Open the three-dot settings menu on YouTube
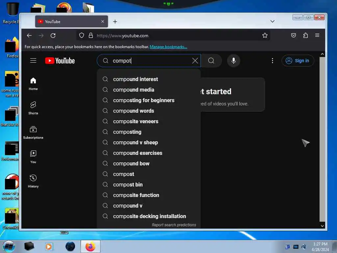 click(x=272, y=61)
